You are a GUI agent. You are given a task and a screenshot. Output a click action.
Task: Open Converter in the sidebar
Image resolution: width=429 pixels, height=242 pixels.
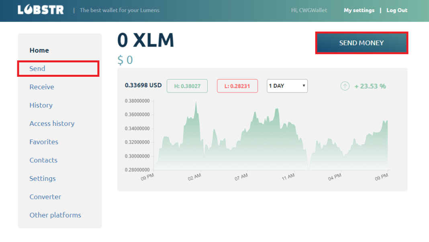coord(45,197)
